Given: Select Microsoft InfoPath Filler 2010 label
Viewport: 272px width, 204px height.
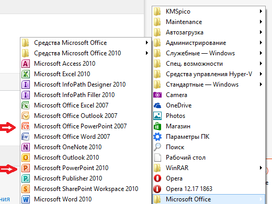Looking at the screenshot, I should (74, 95).
